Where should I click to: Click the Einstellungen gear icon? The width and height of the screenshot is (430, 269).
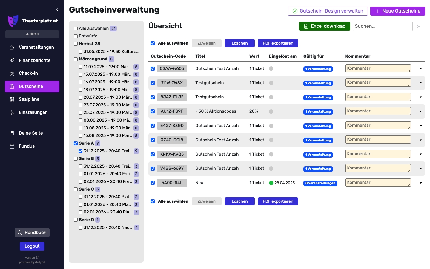[12, 112]
